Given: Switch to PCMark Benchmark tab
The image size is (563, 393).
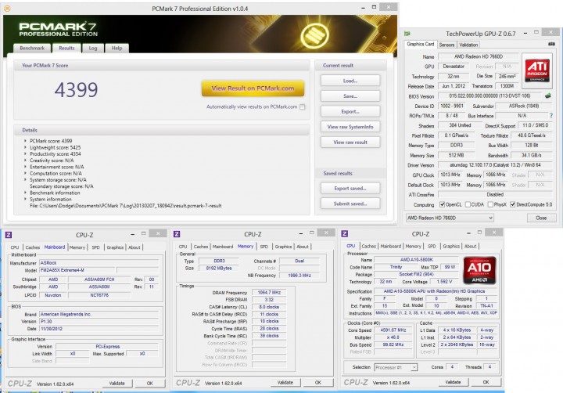Looking at the screenshot, I should pyautogui.click(x=32, y=49).
